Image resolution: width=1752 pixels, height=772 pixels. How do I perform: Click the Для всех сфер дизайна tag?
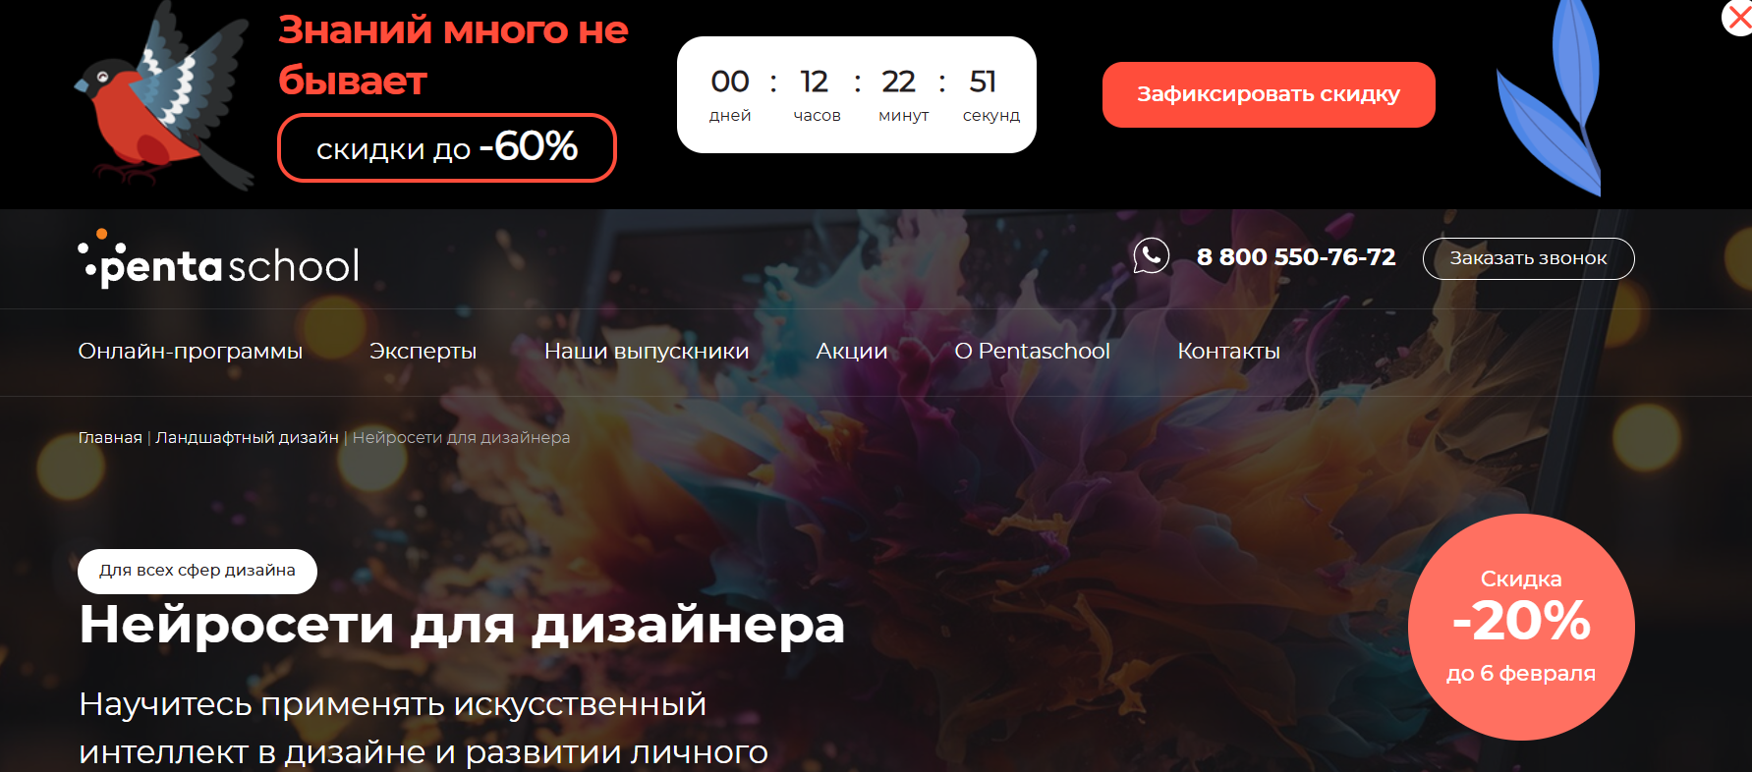(x=198, y=571)
